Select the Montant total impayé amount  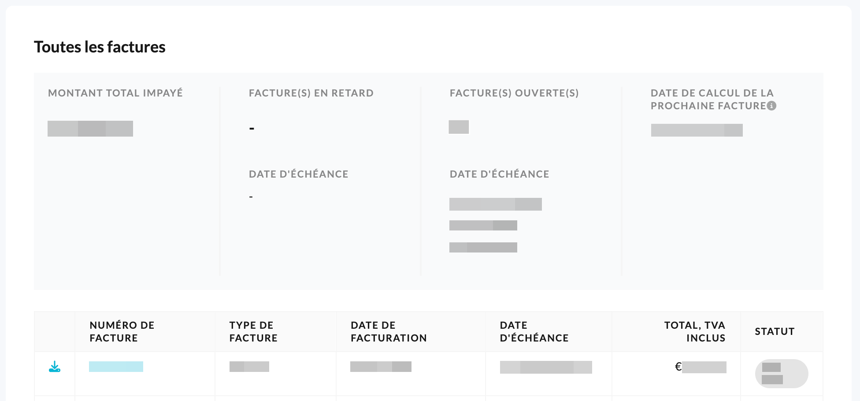[x=90, y=129]
